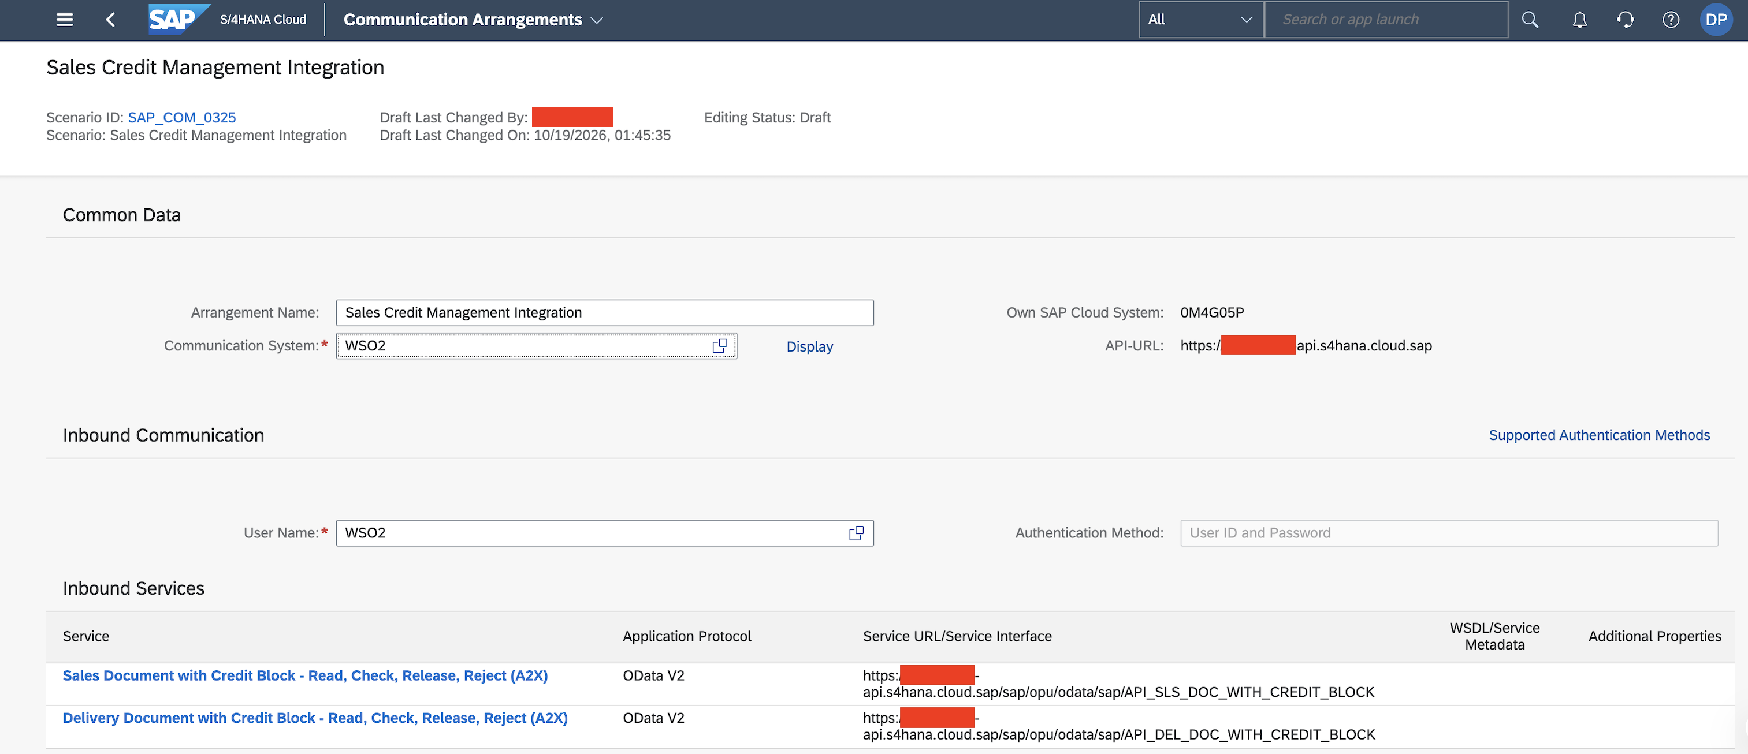Click the Display link
The width and height of the screenshot is (1748, 754).
(809, 346)
